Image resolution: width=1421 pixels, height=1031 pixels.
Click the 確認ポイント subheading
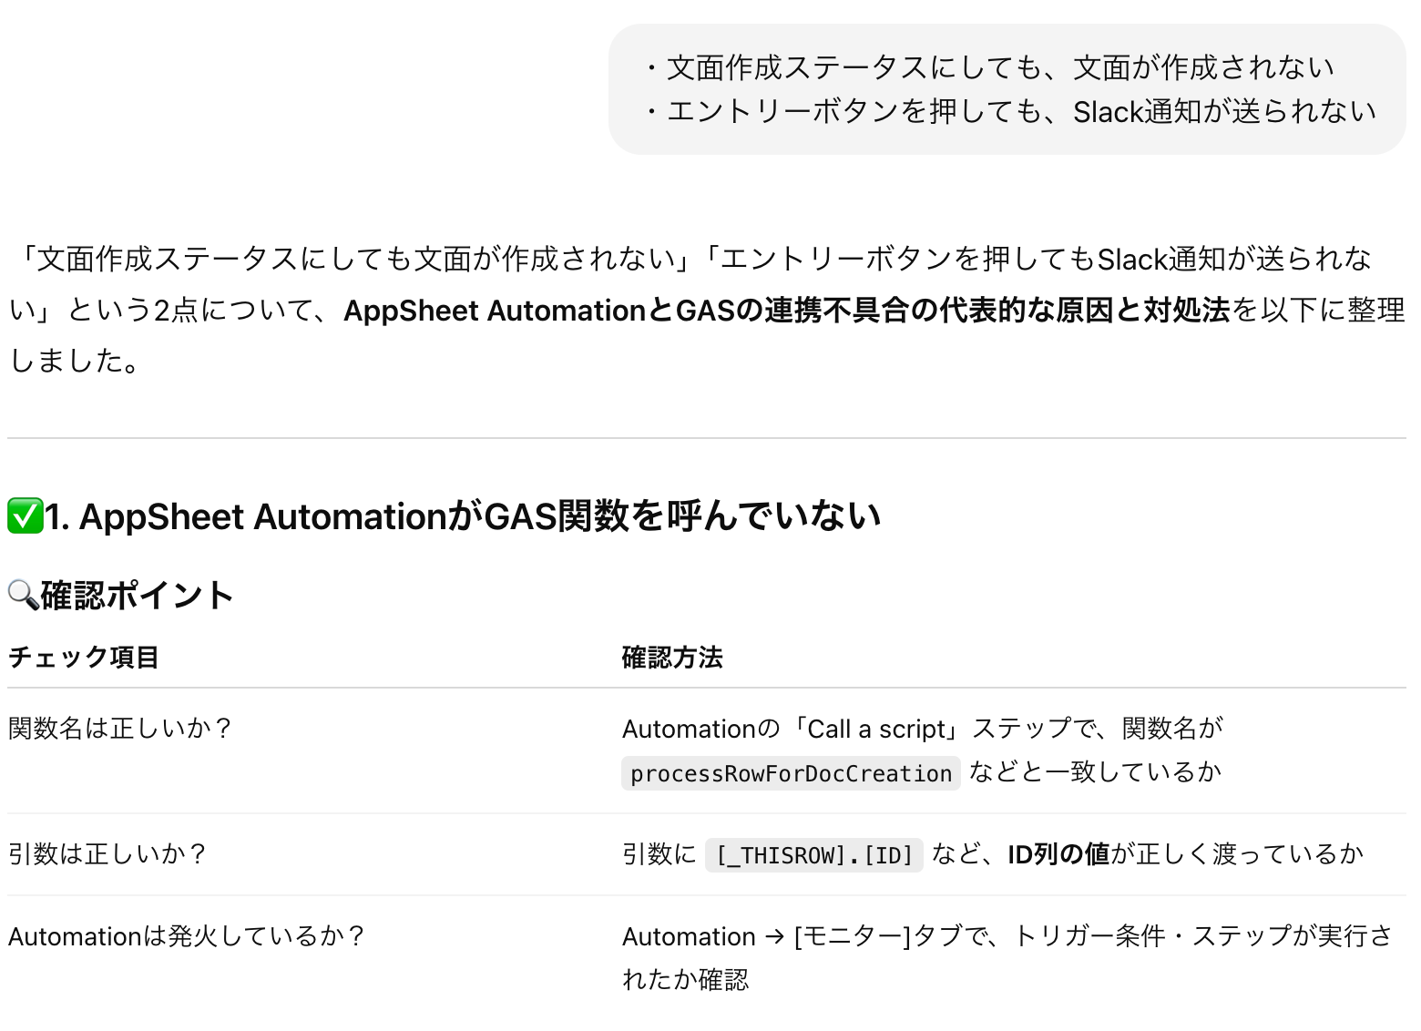point(137,596)
